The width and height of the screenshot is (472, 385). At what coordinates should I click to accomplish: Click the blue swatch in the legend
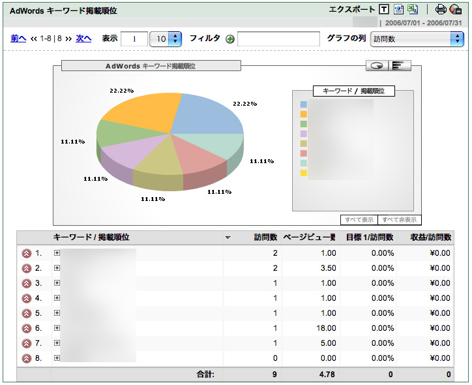click(x=303, y=104)
